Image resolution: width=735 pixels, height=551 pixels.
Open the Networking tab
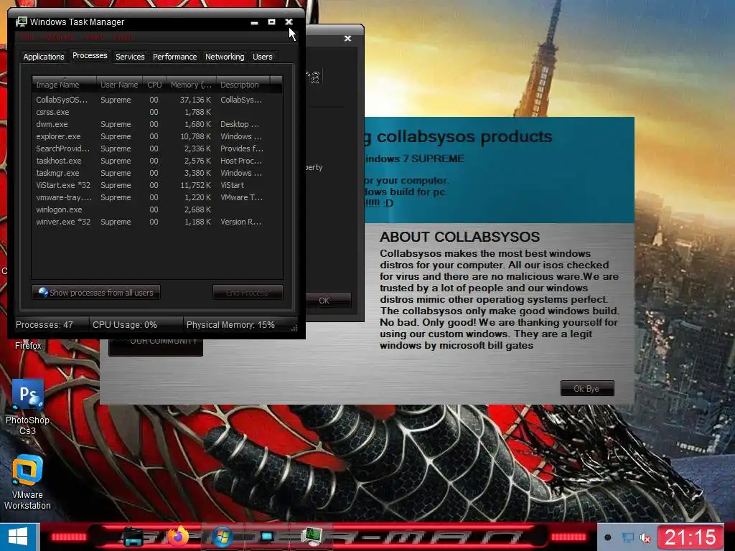click(225, 57)
